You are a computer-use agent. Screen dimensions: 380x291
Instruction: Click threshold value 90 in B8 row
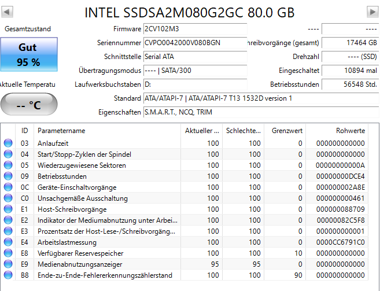tap(298, 275)
